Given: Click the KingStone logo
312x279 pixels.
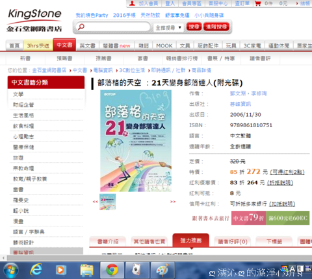Looking at the screenshot, I should coord(34,20).
